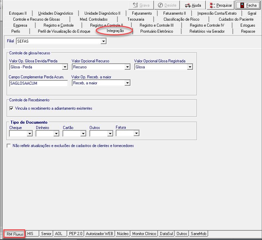The image size is (262, 240).
Task: Open the Repasse tab
Action: click(248, 31)
